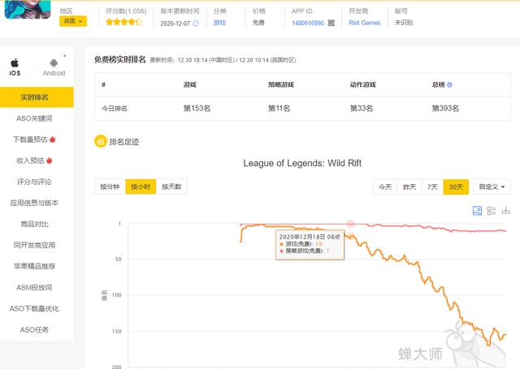Select the 按分钟 granularity button

tap(110, 187)
